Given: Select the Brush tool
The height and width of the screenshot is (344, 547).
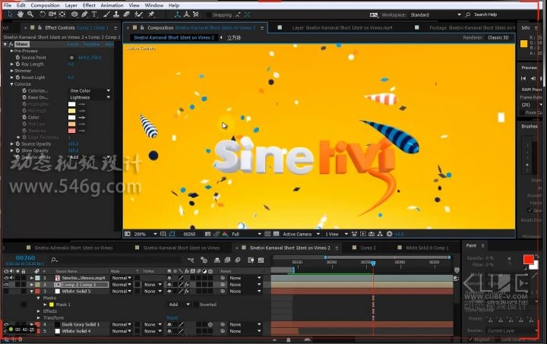Looking at the screenshot, I should click(x=107, y=14).
